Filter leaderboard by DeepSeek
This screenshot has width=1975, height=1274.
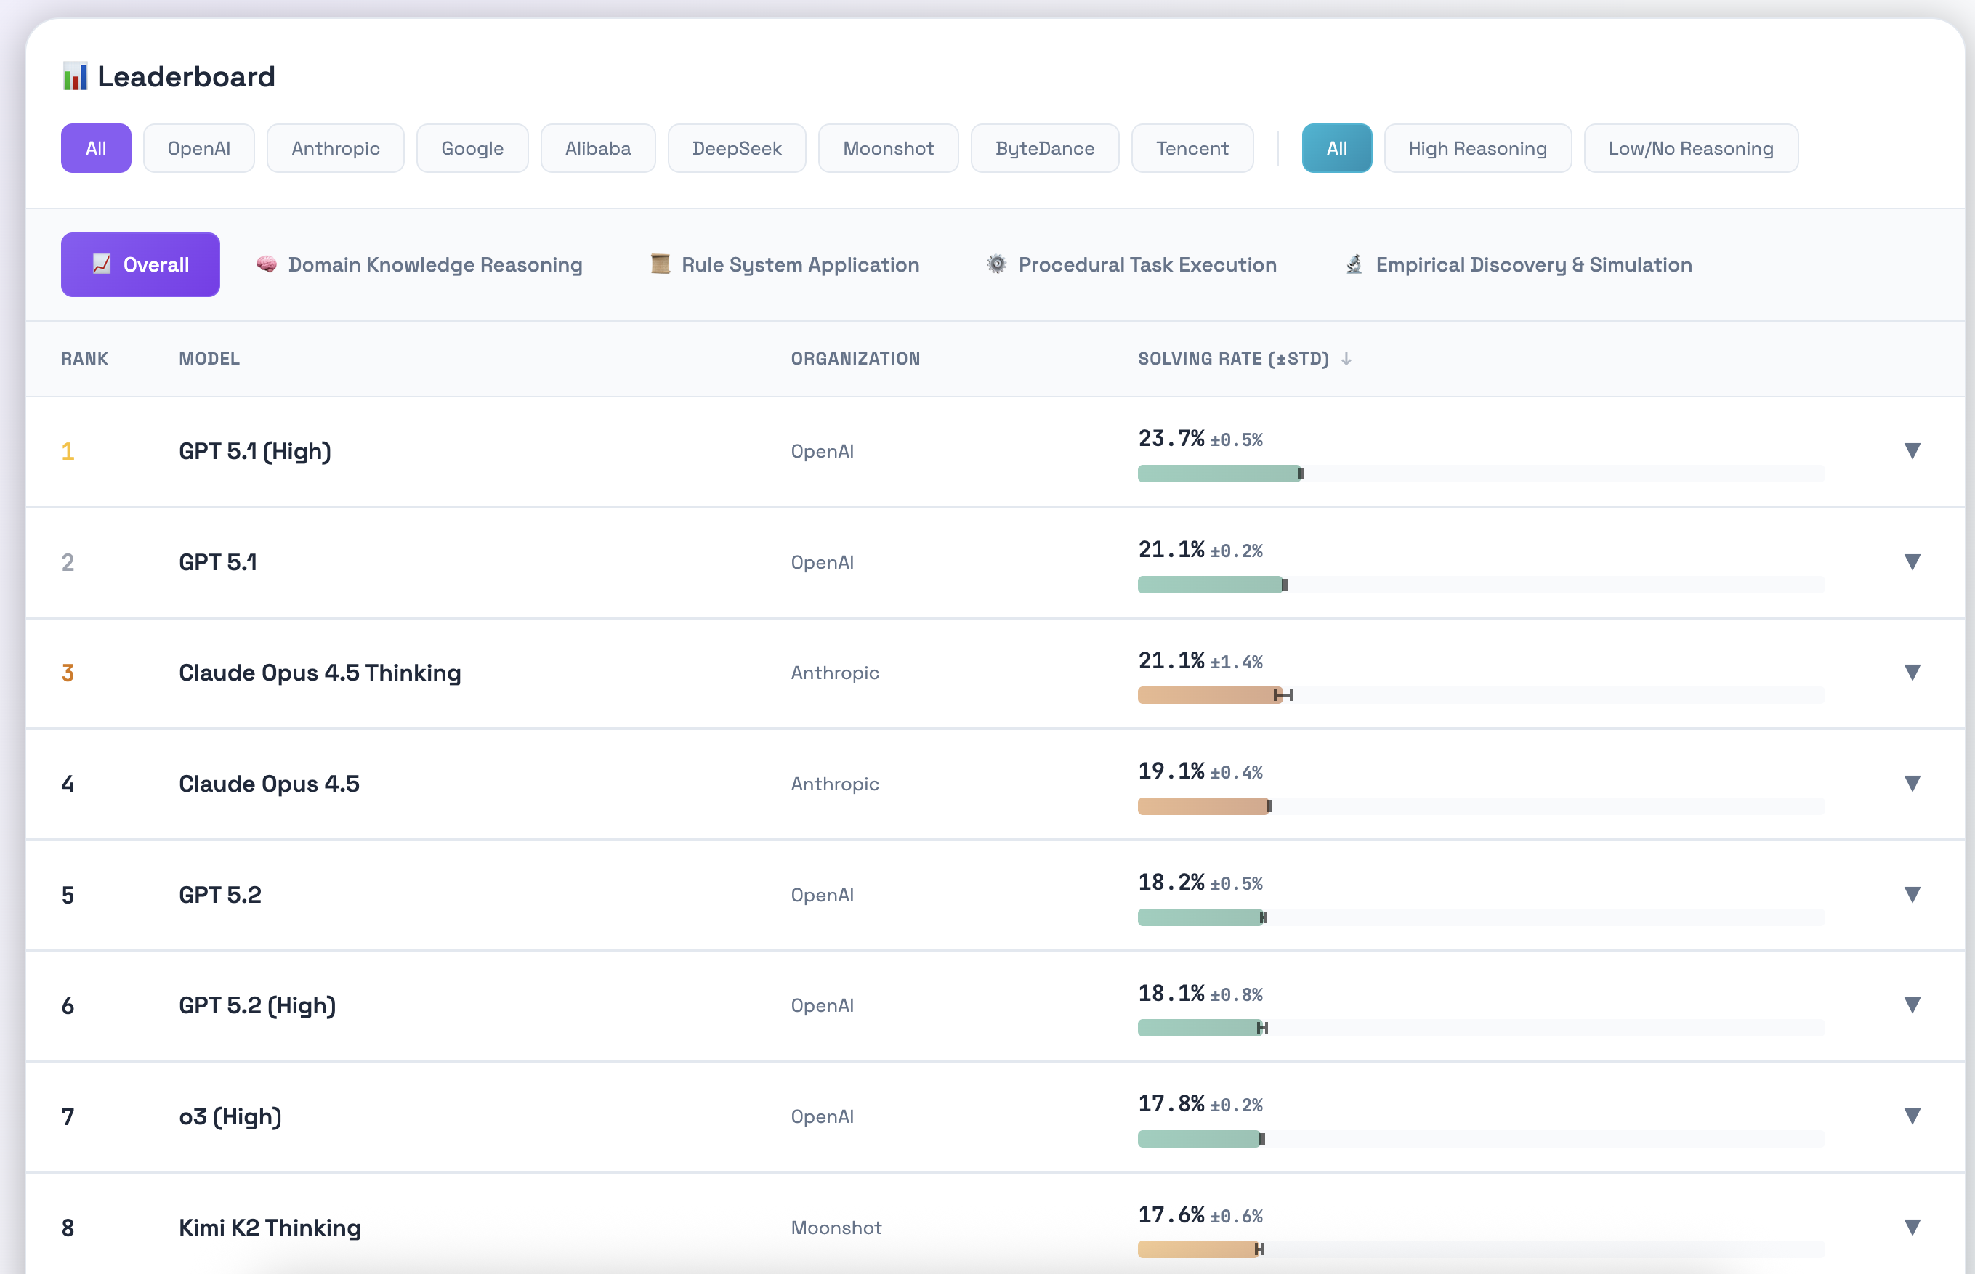pyautogui.click(x=736, y=149)
